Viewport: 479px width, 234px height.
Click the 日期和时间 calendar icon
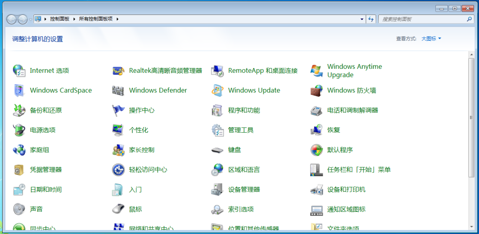[19, 190]
